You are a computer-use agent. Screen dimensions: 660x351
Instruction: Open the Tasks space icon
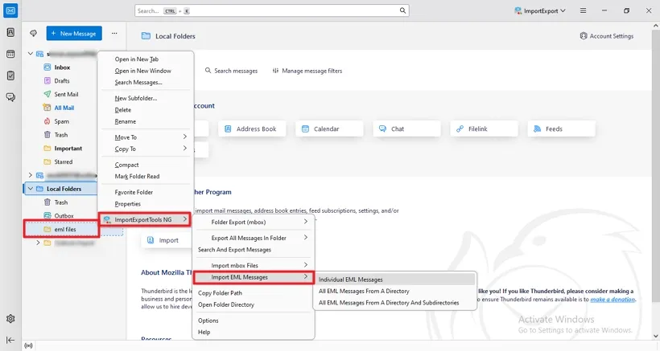pos(10,76)
